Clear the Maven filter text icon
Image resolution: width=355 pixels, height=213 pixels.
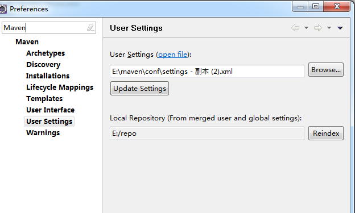[90, 27]
